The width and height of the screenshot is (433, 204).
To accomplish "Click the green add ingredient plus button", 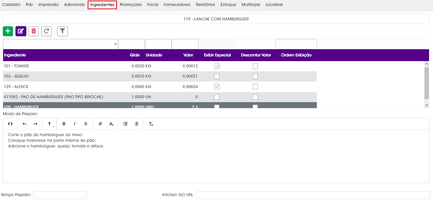I will tap(8, 31).
